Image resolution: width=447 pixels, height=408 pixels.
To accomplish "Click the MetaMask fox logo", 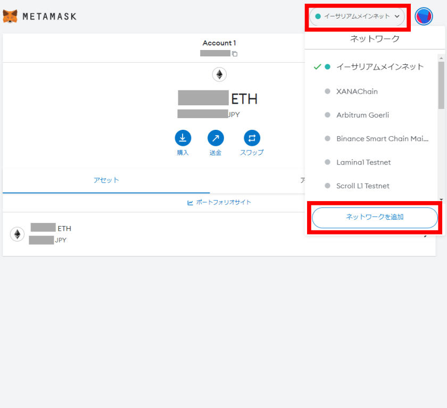I will click(x=10, y=16).
